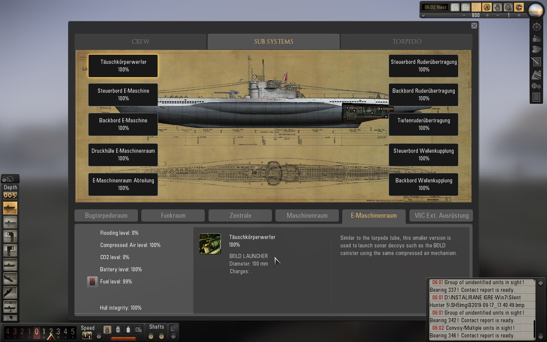This screenshot has width=547, height=342.
Task: Click the 1x time compression clock icon
Action: [x=508, y=7]
